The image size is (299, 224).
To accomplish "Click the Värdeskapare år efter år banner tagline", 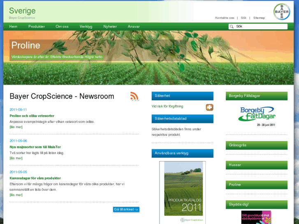I will (57, 57).
